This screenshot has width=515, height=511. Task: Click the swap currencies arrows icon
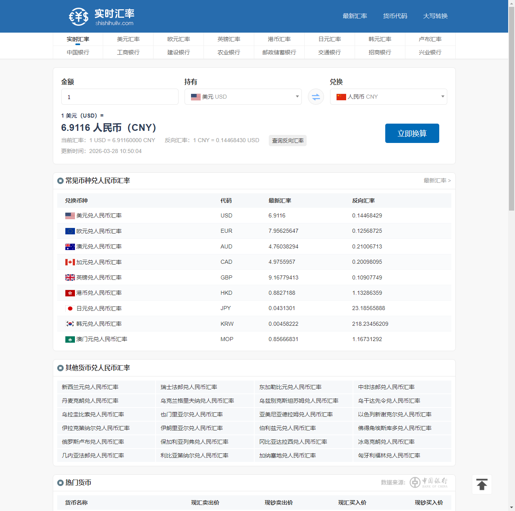[316, 97]
